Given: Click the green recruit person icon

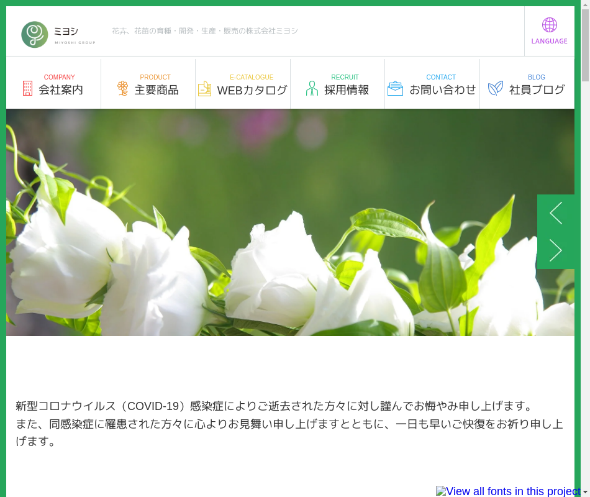Looking at the screenshot, I should [x=312, y=88].
